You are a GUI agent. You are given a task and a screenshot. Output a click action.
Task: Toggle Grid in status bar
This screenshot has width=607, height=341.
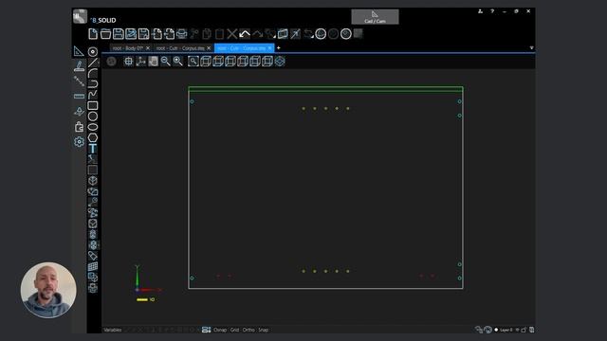point(234,330)
